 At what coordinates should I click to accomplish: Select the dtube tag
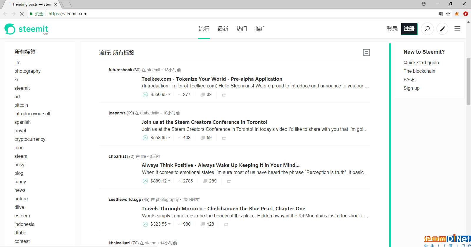click(20, 233)
